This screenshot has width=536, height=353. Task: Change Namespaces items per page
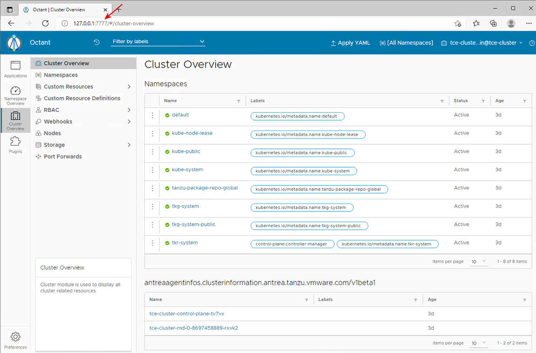[x=479, y=262]
